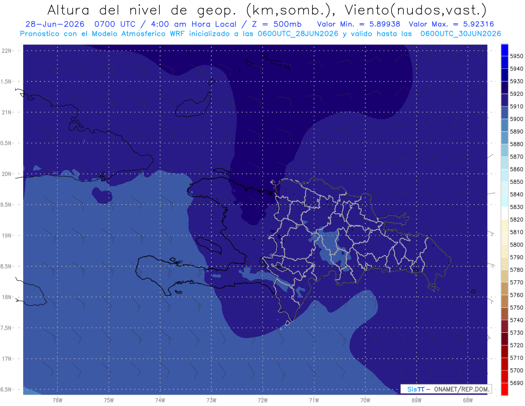Click the '5690' color scale value
The image size is (525, 406).
pos(516,383)
